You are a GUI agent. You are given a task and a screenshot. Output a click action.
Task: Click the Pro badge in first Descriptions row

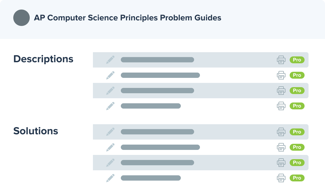(297, 60)
